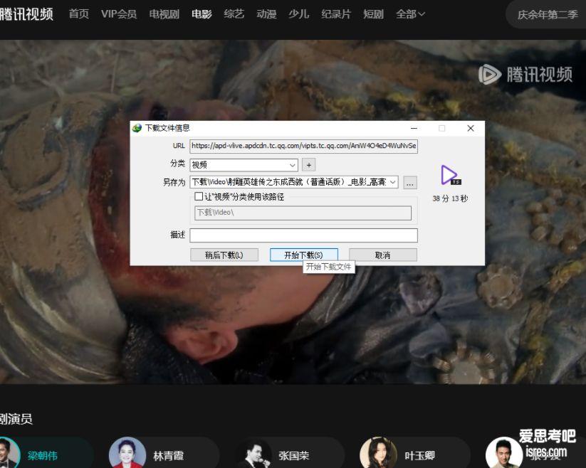
Task: Click the 下载\Video\ category path field
Action: coord(303,213)
